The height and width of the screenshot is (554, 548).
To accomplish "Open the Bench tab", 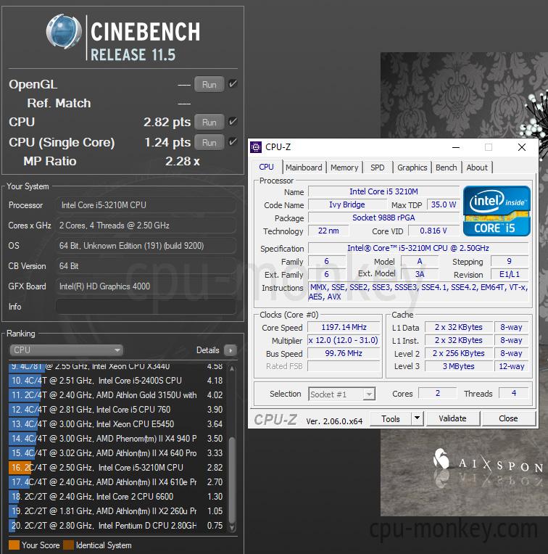I will (x=447, y=168).
